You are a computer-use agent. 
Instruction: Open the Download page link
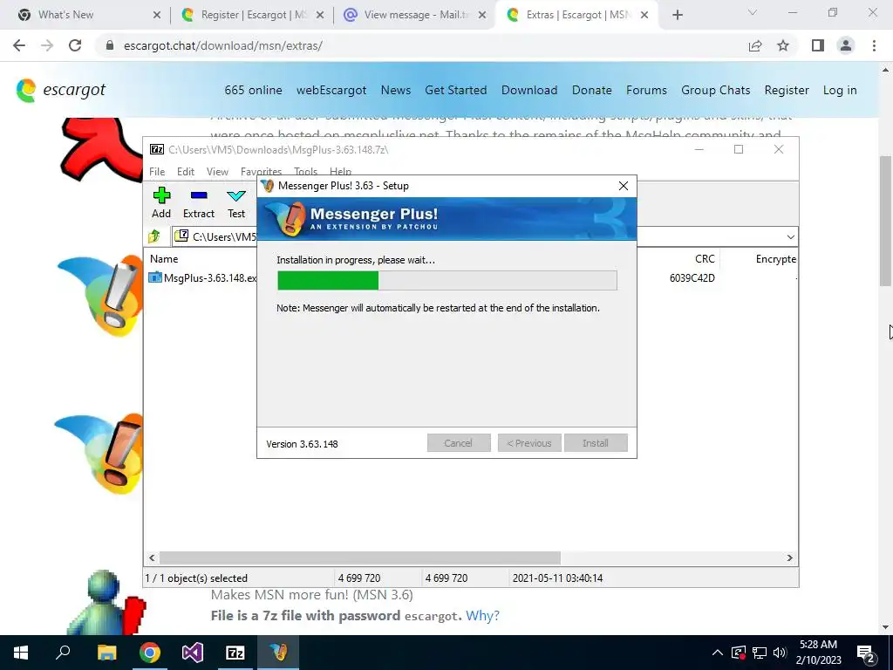529,90
